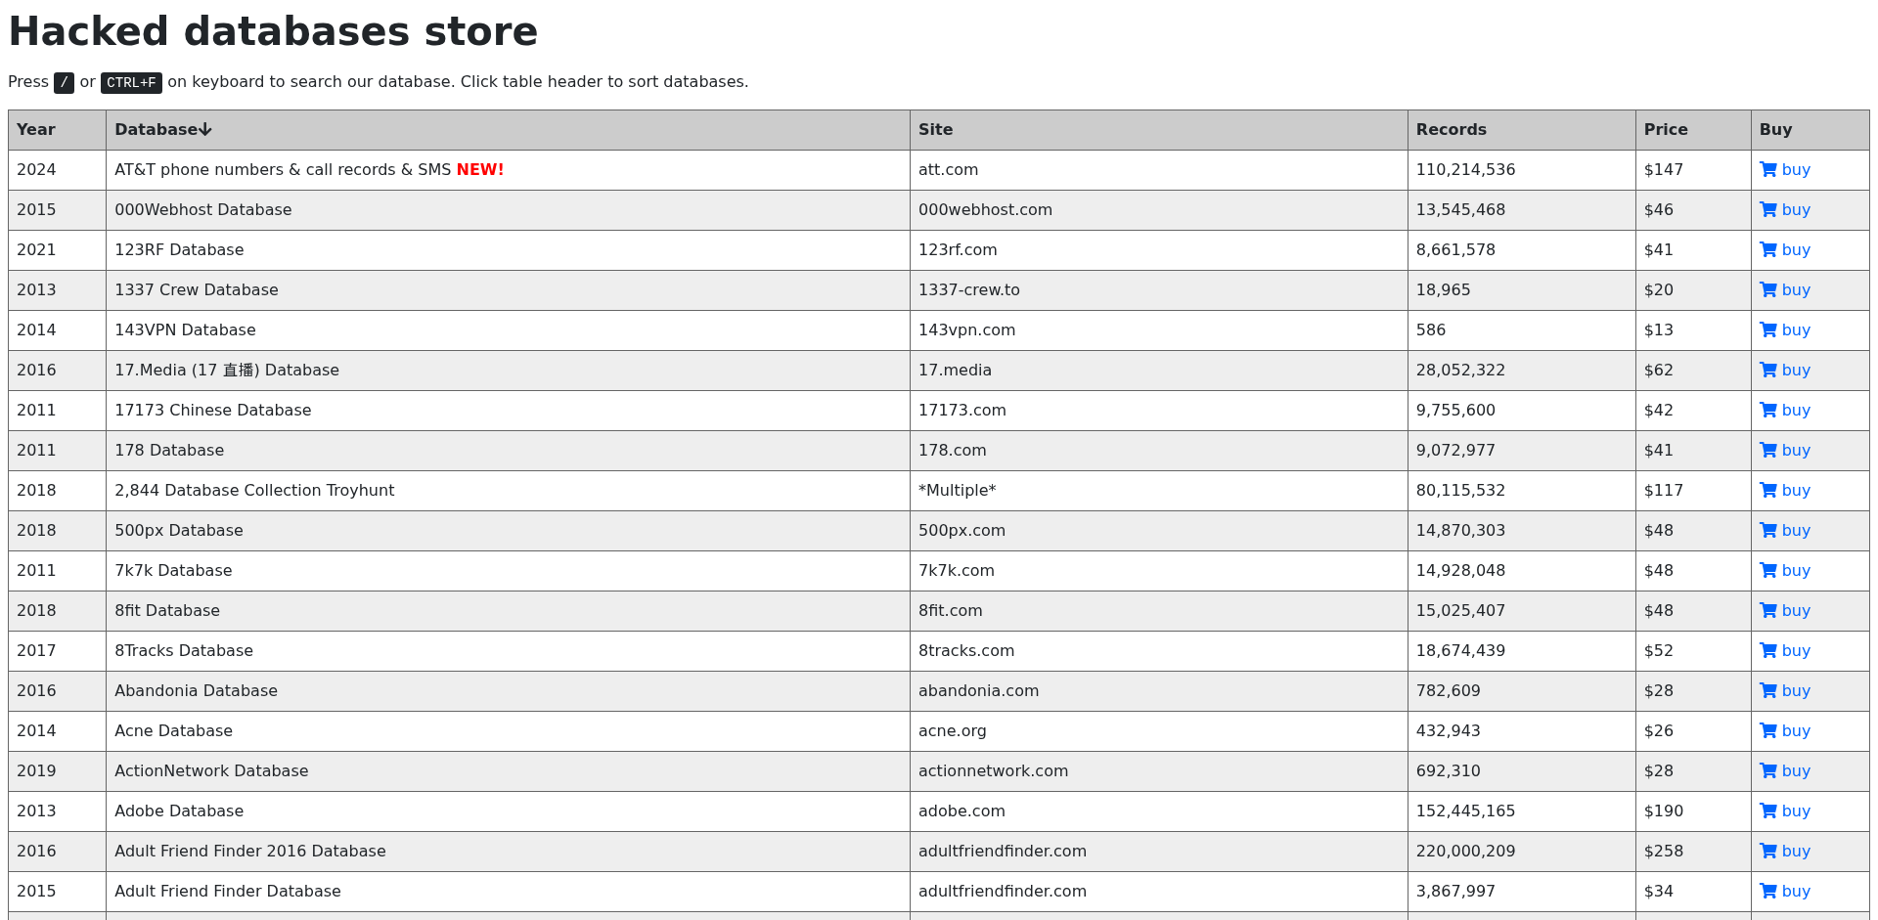Click the "178 Database" name cell
This screenshot has width=1878, height=920.
[x=508, y=451]
